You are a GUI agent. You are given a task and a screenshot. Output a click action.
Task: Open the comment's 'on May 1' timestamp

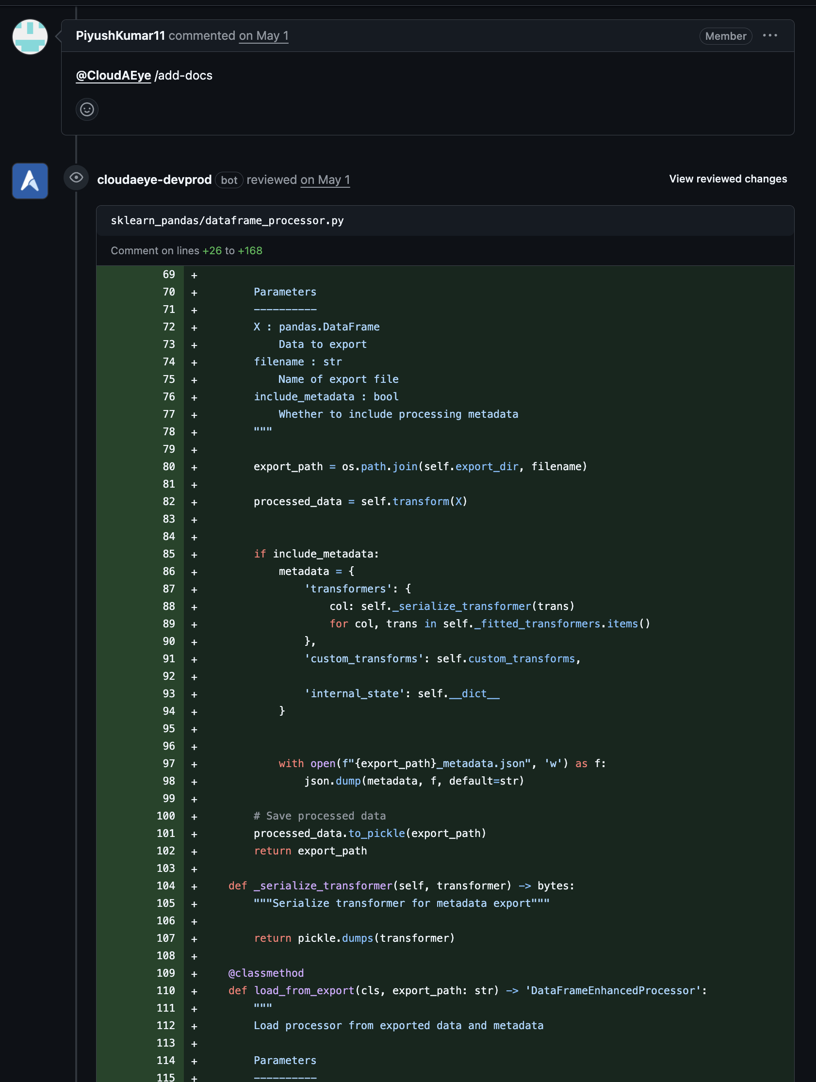(264, 36)
